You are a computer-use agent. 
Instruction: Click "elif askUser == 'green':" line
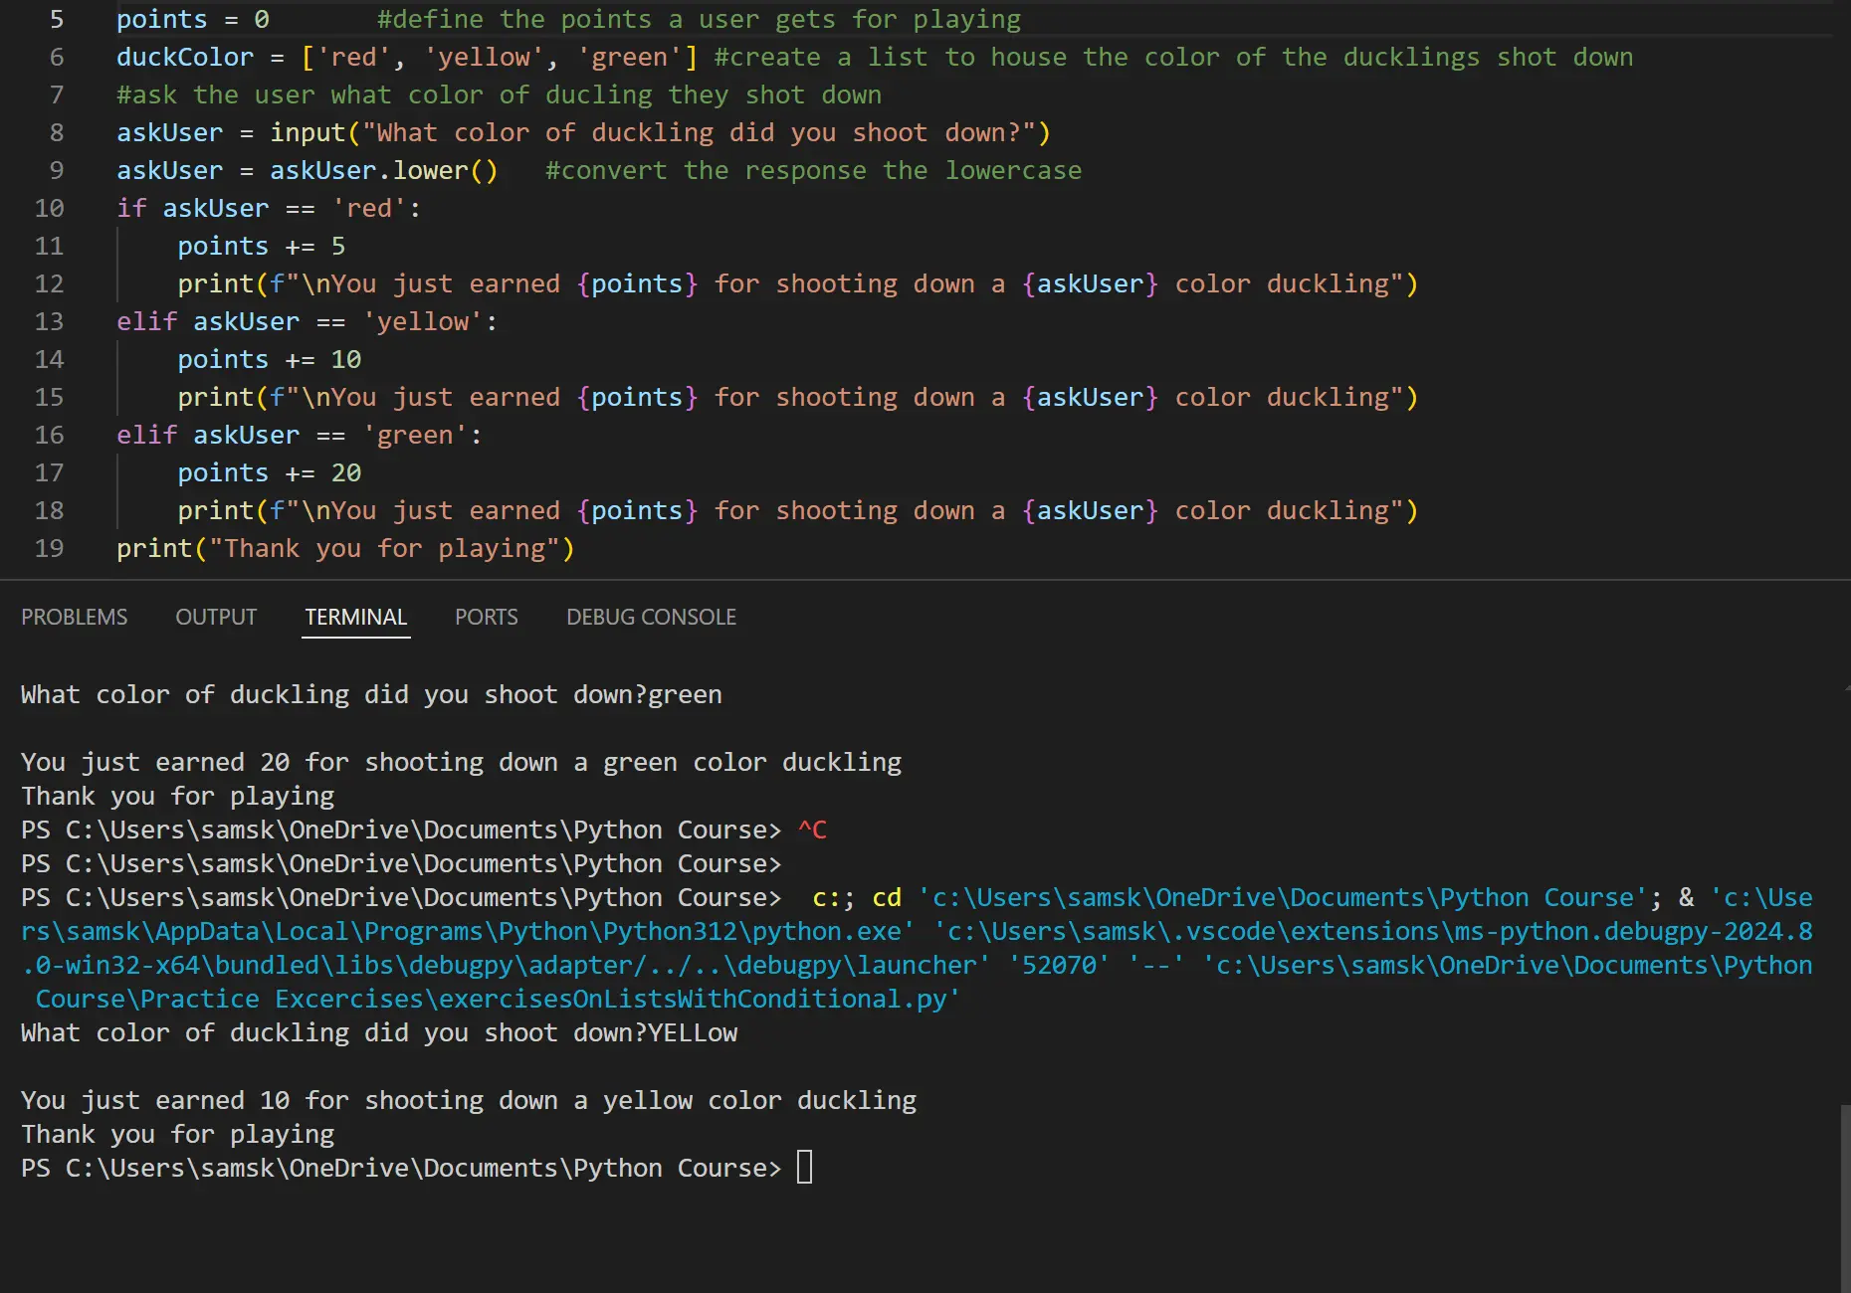click(300, 436)
